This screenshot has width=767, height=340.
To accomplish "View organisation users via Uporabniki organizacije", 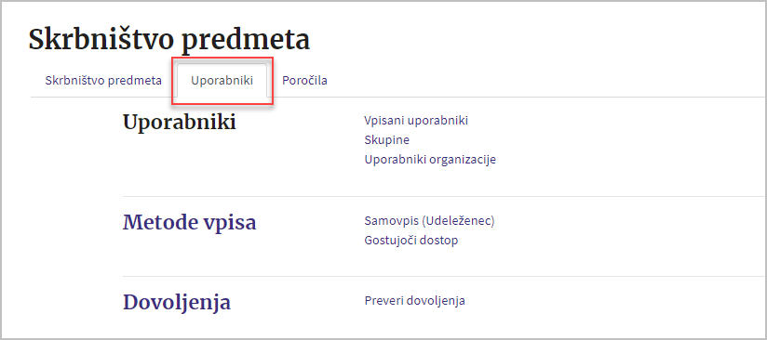I will (430, 160).
